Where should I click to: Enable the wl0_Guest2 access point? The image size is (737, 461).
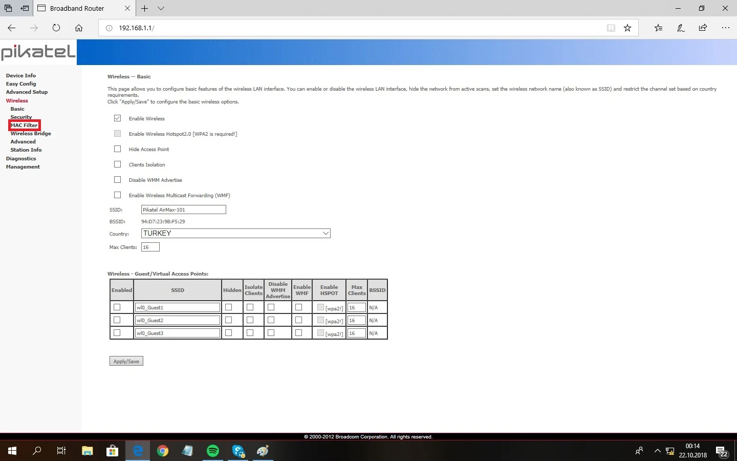tap(117, 320)
